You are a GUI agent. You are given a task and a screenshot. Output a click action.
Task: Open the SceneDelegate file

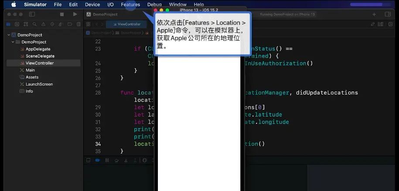40,56
